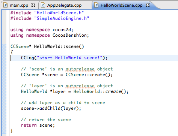The width and height of the screenshot is (178, 136).
Task: Click HelloWorld::create() call
Action: pyautogui.click(x=101, y=91)
